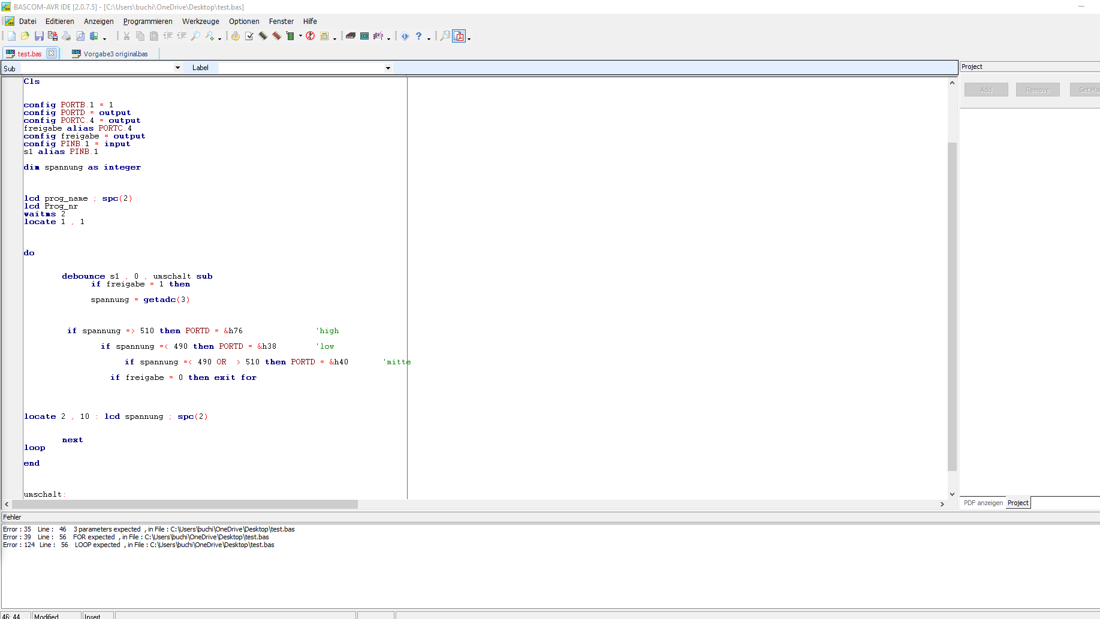Click the Add button in Project panel

click(986, 90)
